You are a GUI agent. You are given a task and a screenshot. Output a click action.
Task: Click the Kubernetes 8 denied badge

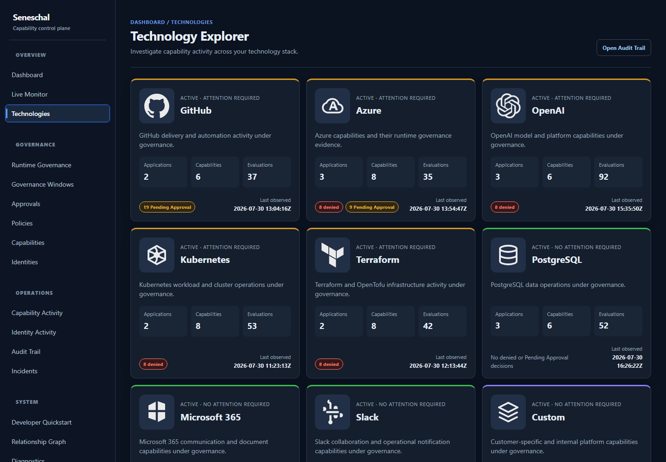[153, 364]
